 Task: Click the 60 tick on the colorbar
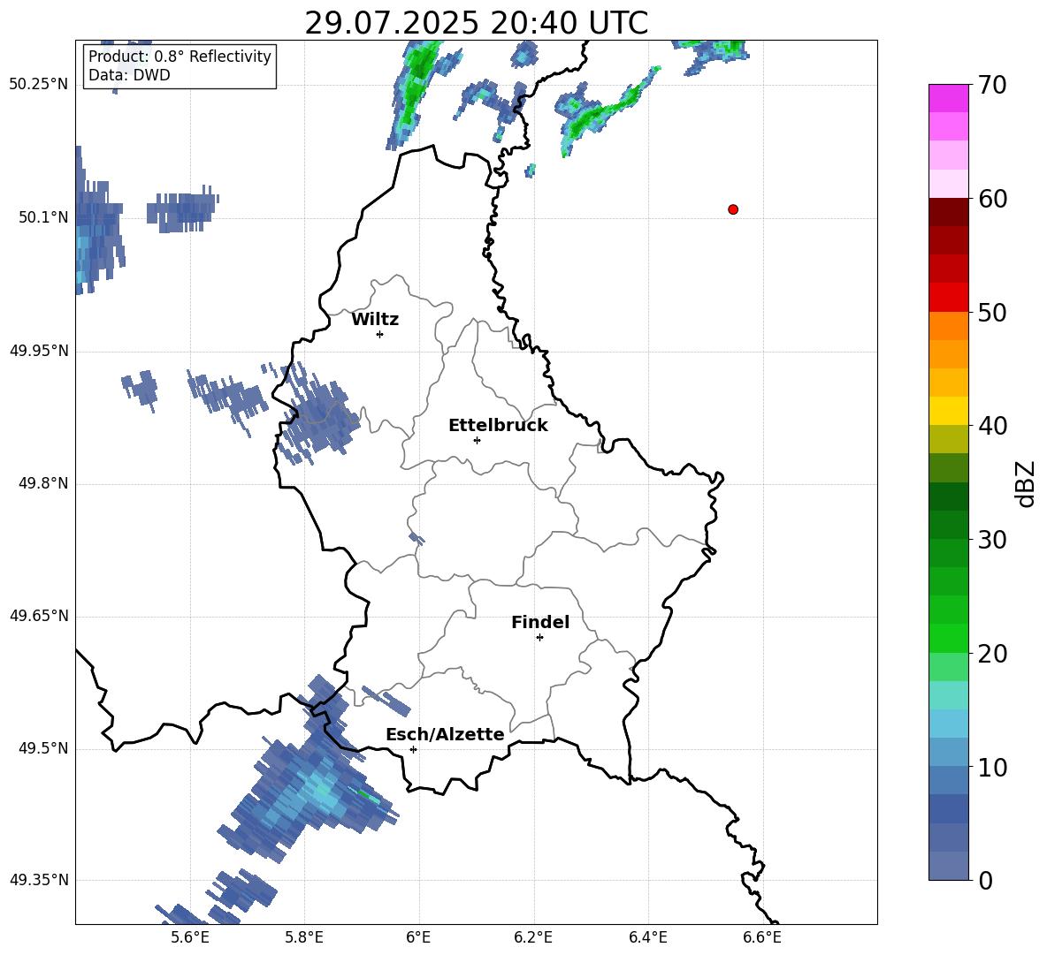[992, 199]
